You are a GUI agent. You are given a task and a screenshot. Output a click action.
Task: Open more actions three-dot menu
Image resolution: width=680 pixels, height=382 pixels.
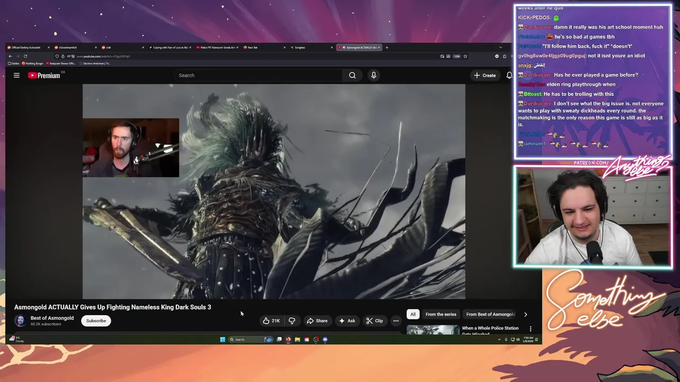click(x=396, y=320)
